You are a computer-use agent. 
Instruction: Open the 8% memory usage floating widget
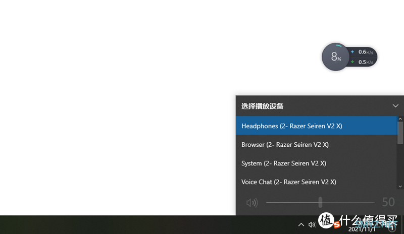(335, 57)
